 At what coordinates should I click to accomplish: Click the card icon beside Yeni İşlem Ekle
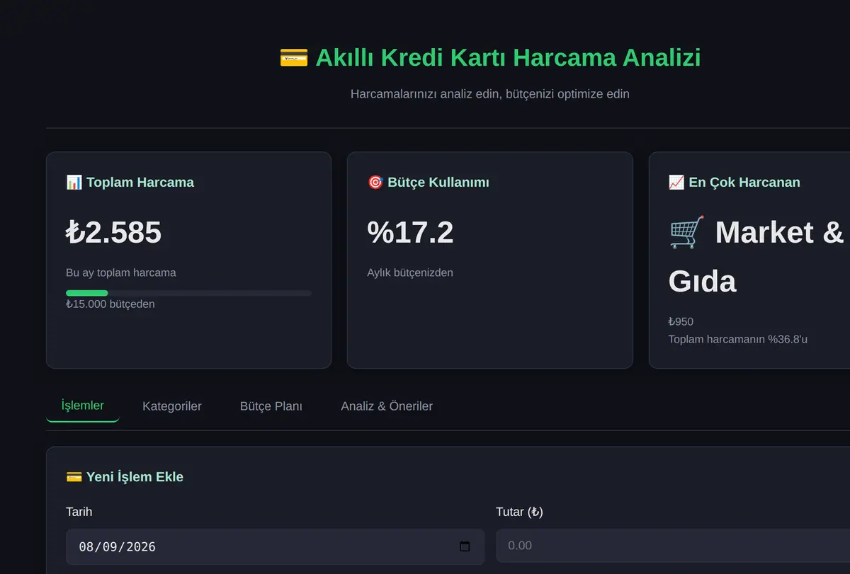[74, 477]
